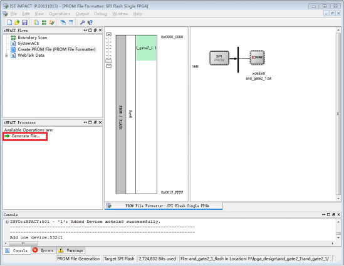This screenshot has width=344, height=266.
Task: Click the What's This help cursor icon
Action: click(90, 22)
